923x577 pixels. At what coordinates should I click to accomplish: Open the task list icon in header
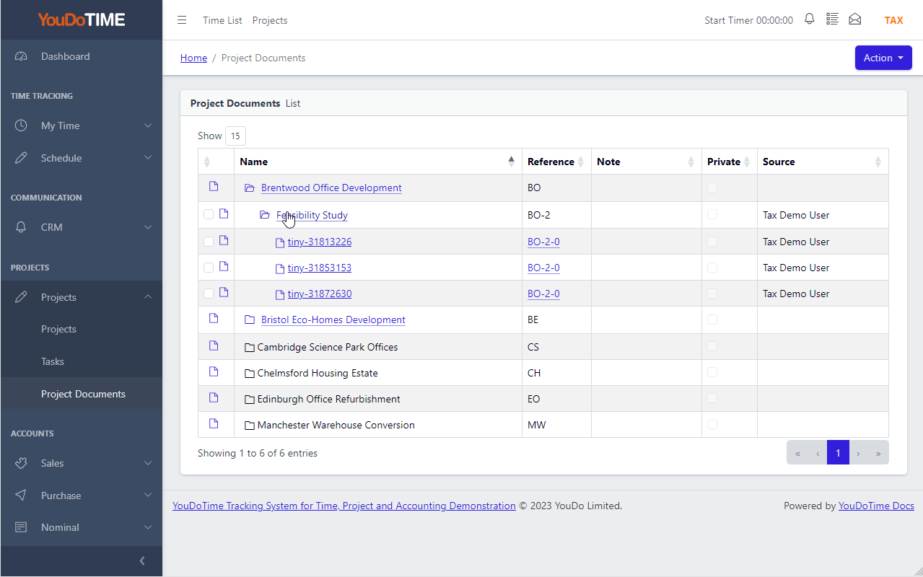pos(832,19)
